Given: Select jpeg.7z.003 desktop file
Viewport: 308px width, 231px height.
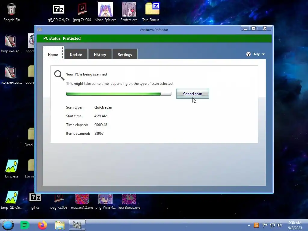Looking at the screenshot, I should click(x=59, y=201).
